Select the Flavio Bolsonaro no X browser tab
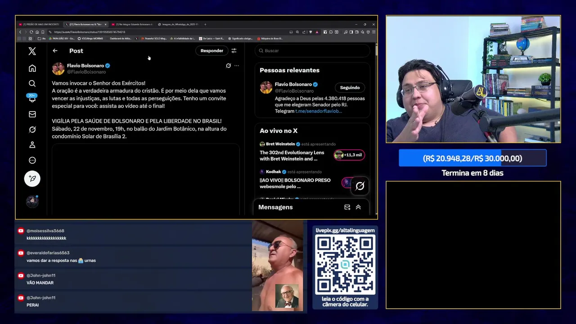Viewport: 576px width, 324px height. (85, 24)
